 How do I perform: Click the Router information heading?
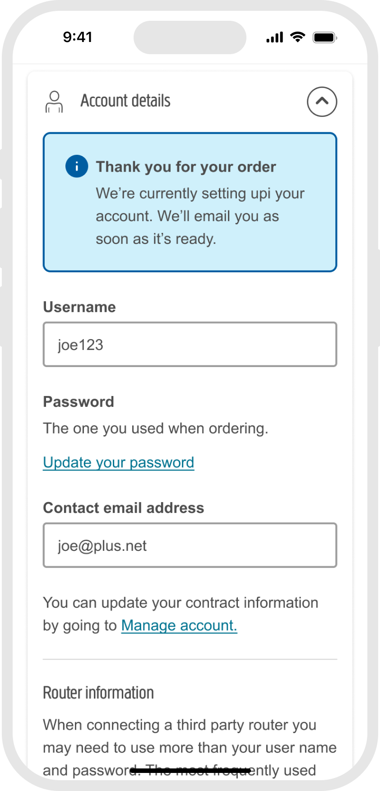pos(98,693)
